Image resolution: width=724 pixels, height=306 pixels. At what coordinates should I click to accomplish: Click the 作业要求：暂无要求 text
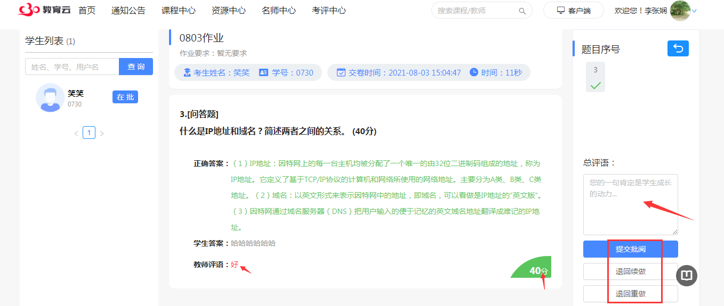tap(213, 53)
